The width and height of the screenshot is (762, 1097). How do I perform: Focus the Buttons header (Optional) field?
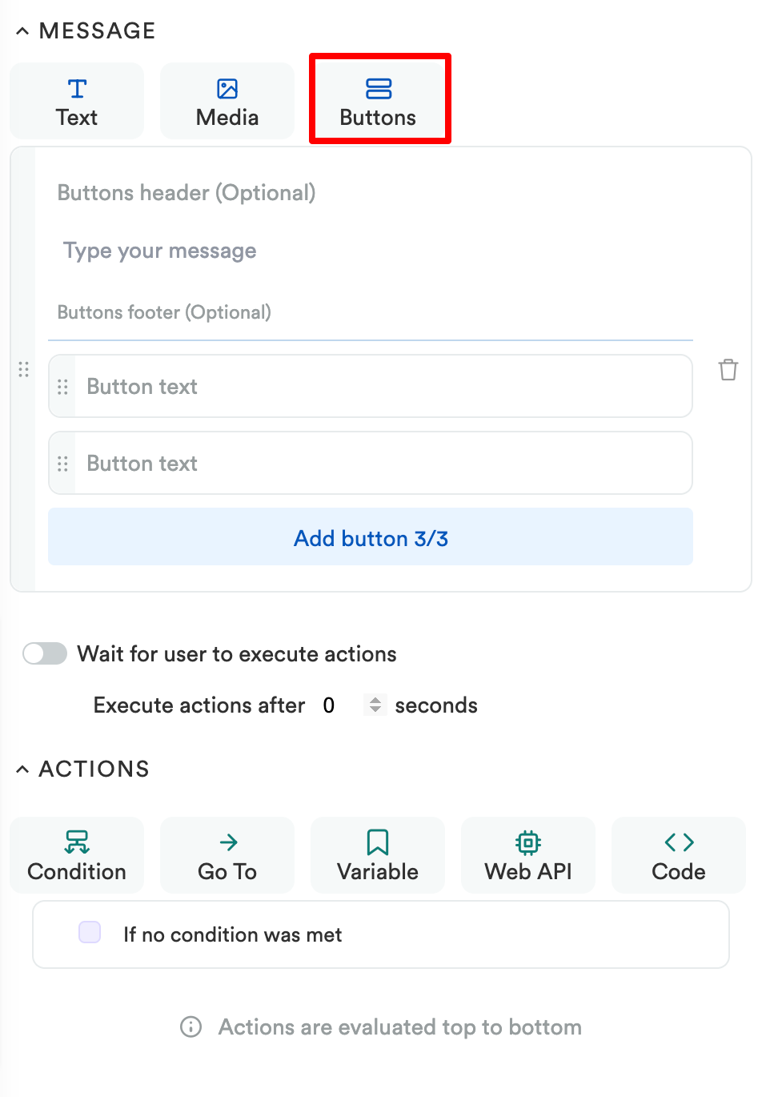371,193
